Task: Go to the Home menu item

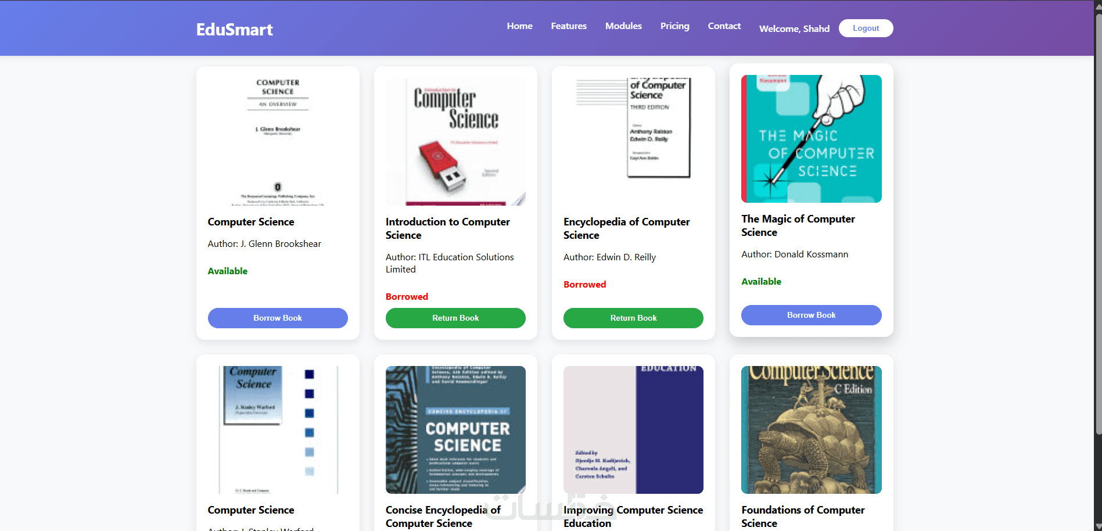Action: 519,26
